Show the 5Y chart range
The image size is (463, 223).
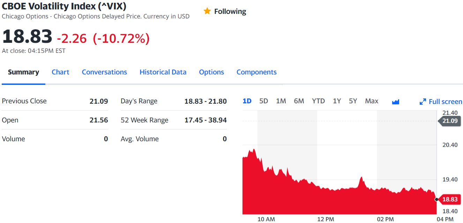point(353,101)
